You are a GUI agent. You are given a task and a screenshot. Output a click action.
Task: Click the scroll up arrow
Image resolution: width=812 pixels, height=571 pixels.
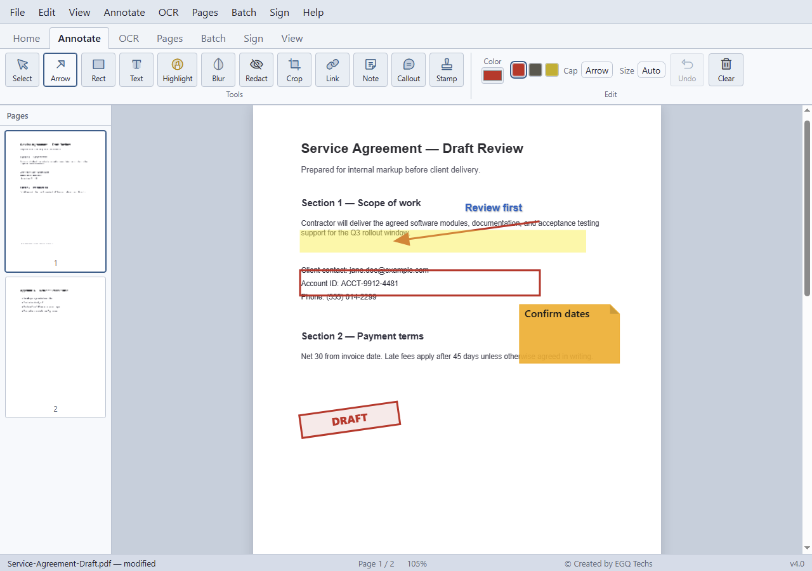(807, 110)
